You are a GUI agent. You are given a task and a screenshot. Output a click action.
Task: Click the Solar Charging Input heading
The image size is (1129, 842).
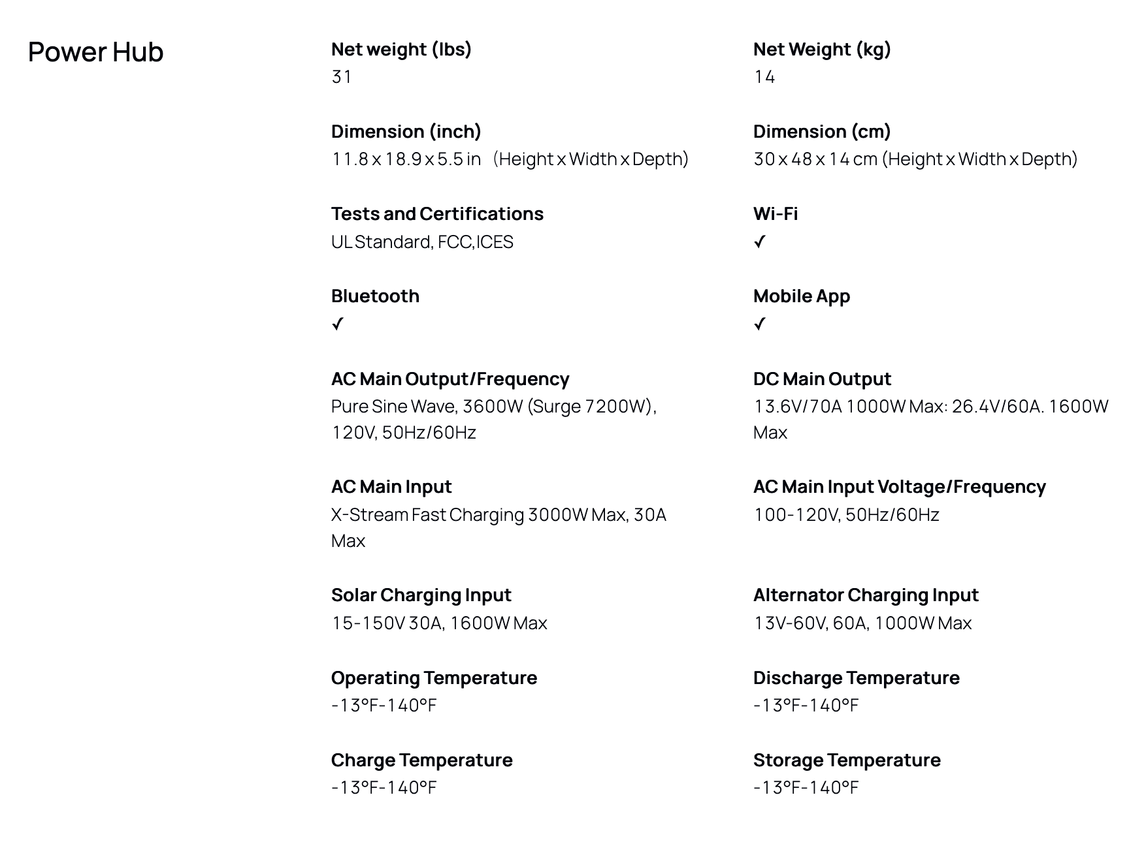[421, 595]
